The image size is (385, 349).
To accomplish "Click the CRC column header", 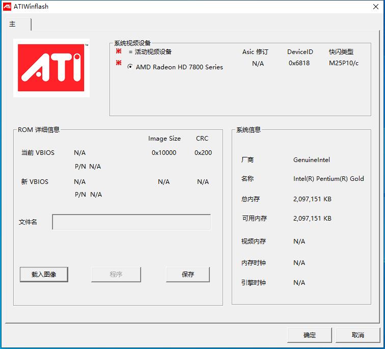I will (202, 139).
